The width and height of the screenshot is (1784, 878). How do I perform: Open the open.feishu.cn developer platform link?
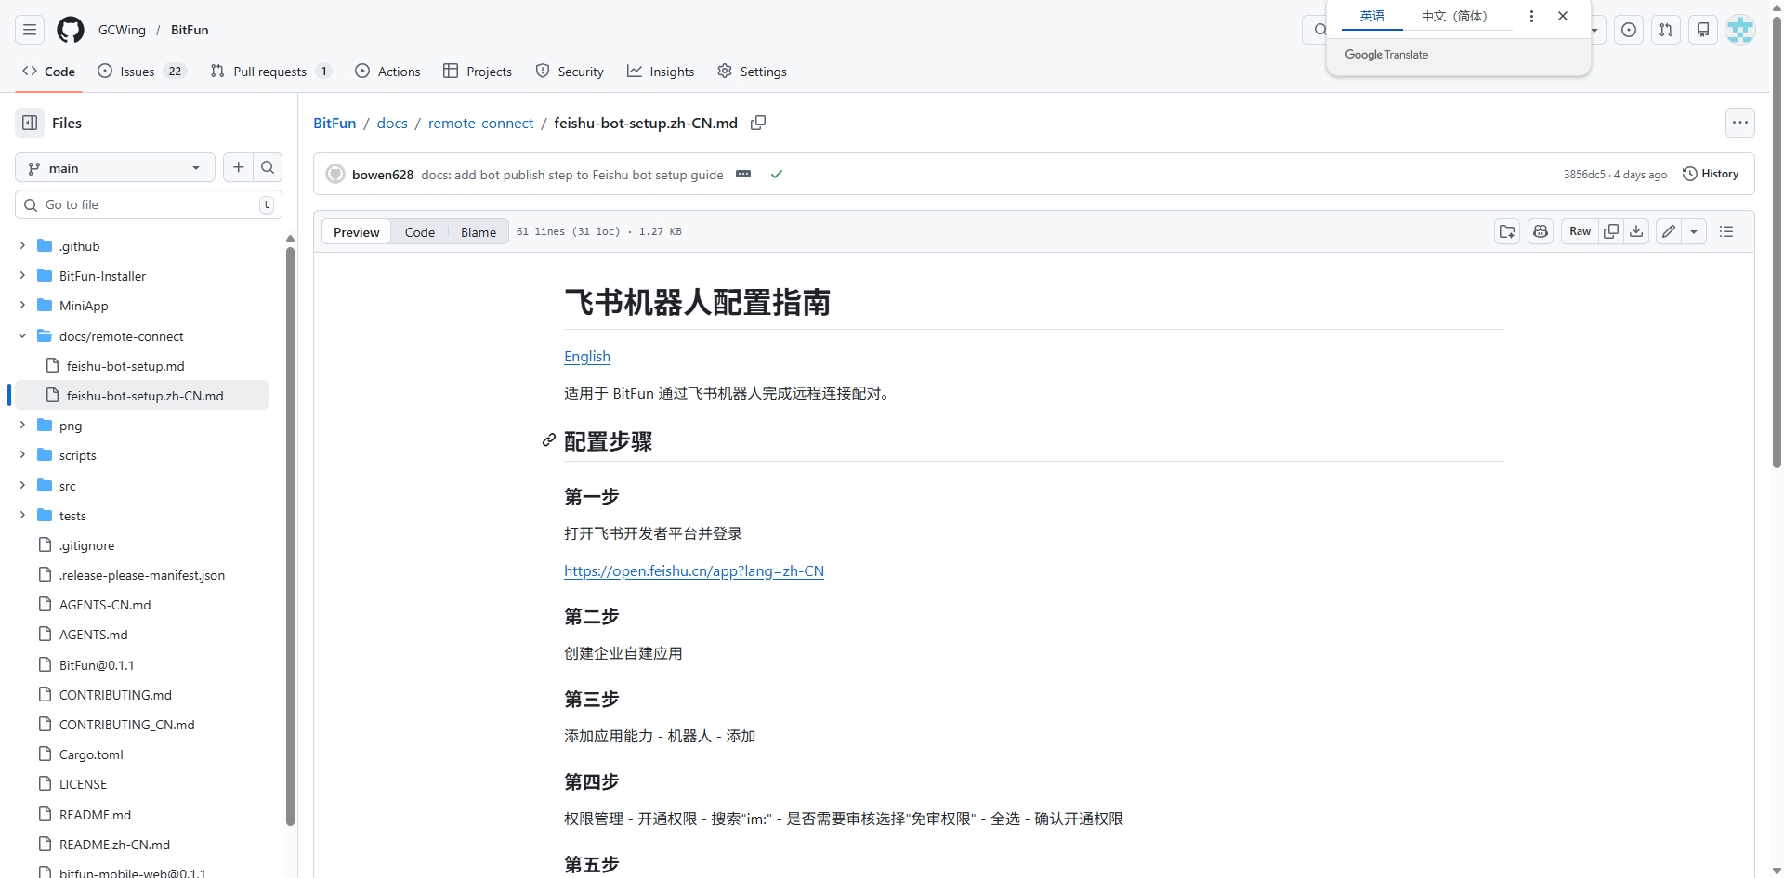pos(694,571)
